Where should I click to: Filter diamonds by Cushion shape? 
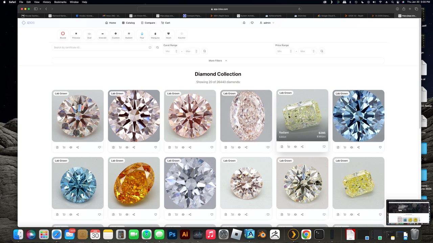click(x=116, y=35)
